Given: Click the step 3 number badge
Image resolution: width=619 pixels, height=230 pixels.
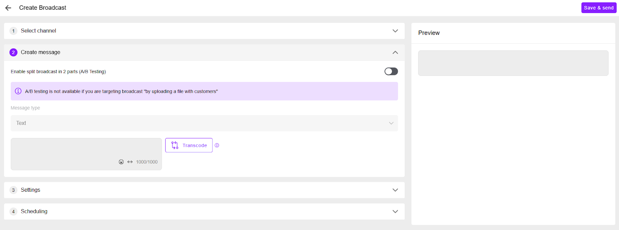Looking at the screenshot, I should pyautogui.click(x=14, y=190).
